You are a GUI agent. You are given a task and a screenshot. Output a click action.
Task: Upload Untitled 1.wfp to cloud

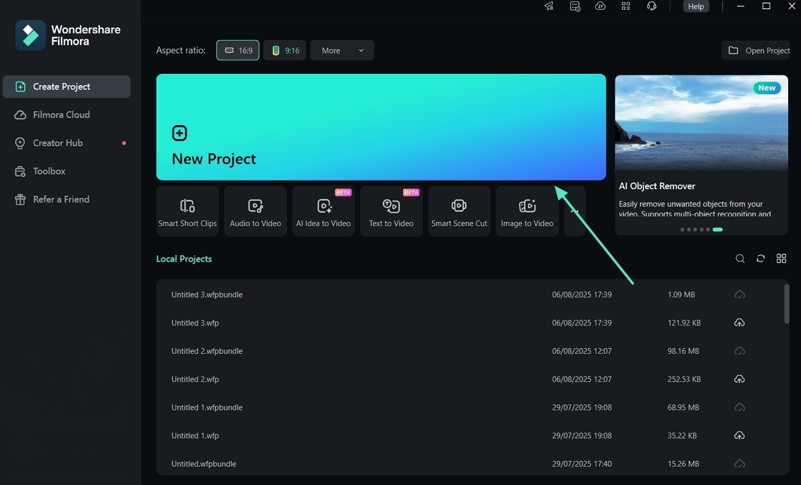pos(739,436)
